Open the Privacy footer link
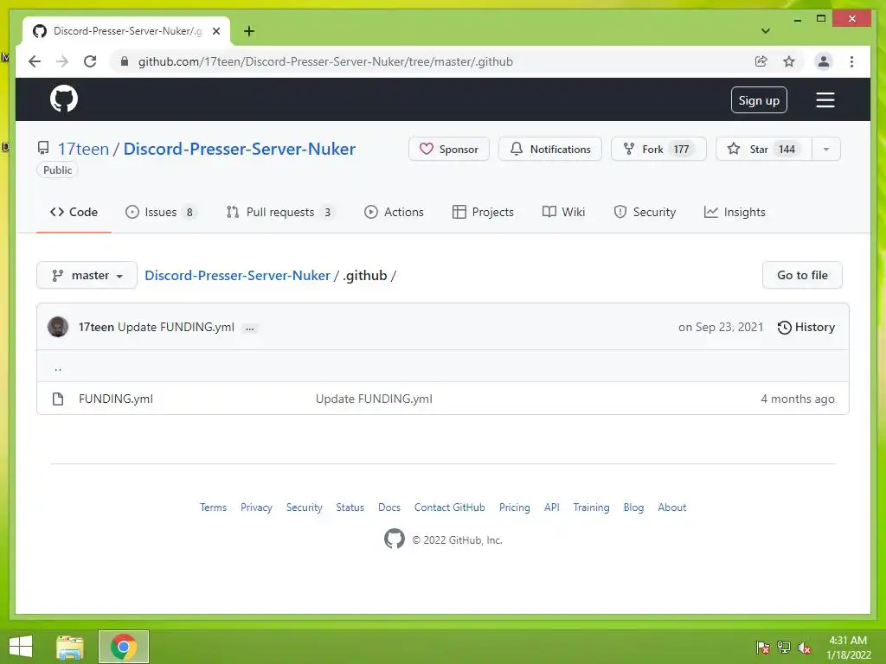The height and width of the screenshot is (664, 886). [256, 507]
